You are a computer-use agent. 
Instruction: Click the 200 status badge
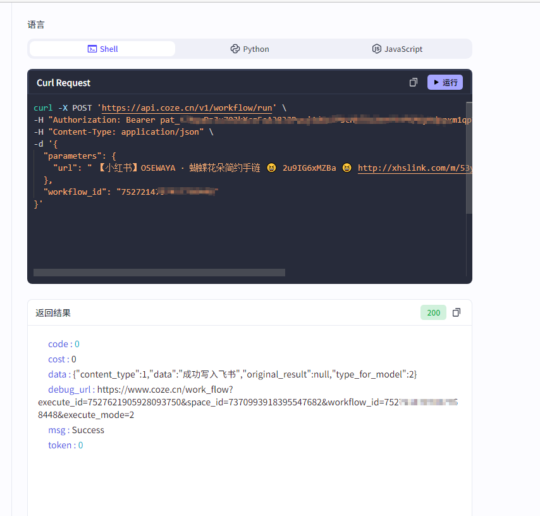pos(433,312)
